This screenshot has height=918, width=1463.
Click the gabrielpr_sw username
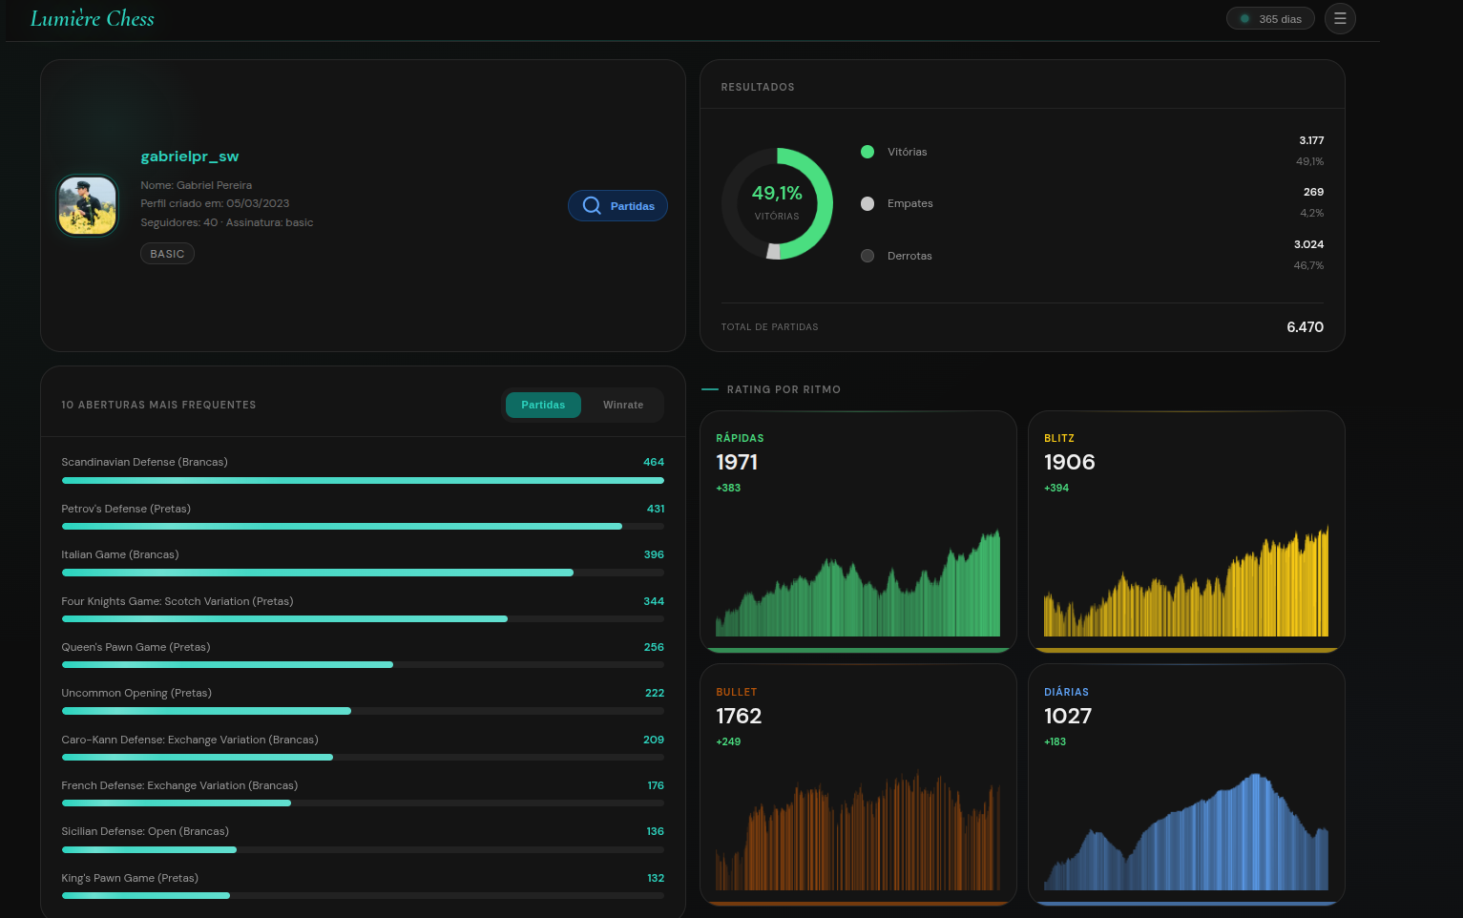[x=190, y=156]
